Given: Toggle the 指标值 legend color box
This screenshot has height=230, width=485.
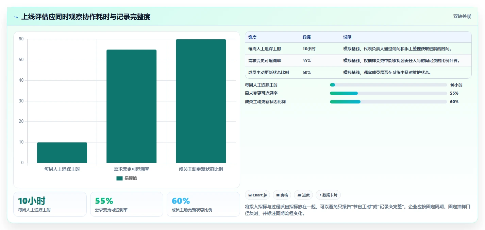Looking at the screenshot, I should coord(119,178).
